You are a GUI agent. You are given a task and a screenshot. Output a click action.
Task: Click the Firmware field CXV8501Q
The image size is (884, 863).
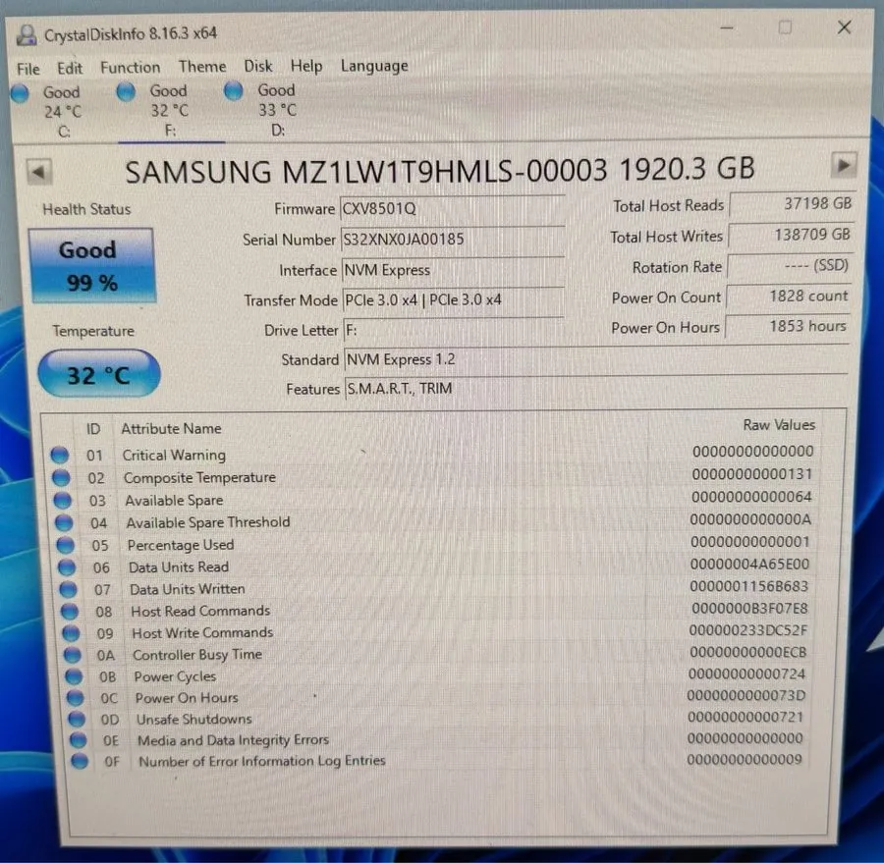[x=452, y=208]
